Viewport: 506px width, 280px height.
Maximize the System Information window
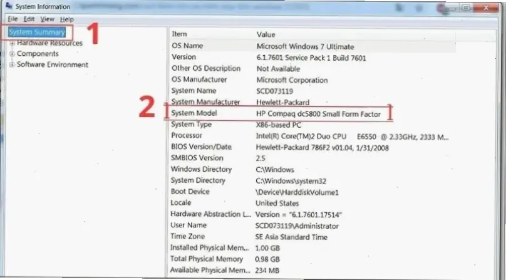point(466,8)
